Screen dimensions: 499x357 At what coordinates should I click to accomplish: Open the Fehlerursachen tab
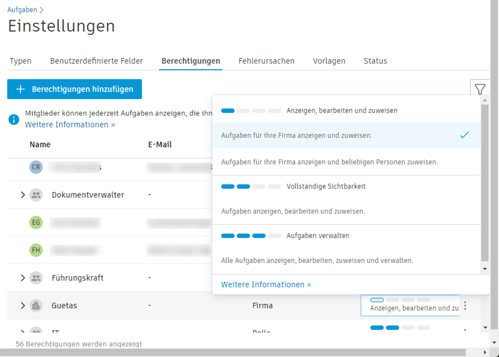[266, 60]
